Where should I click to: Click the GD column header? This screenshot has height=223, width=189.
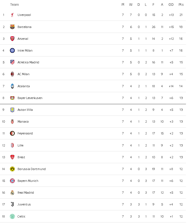click(171, 5)
